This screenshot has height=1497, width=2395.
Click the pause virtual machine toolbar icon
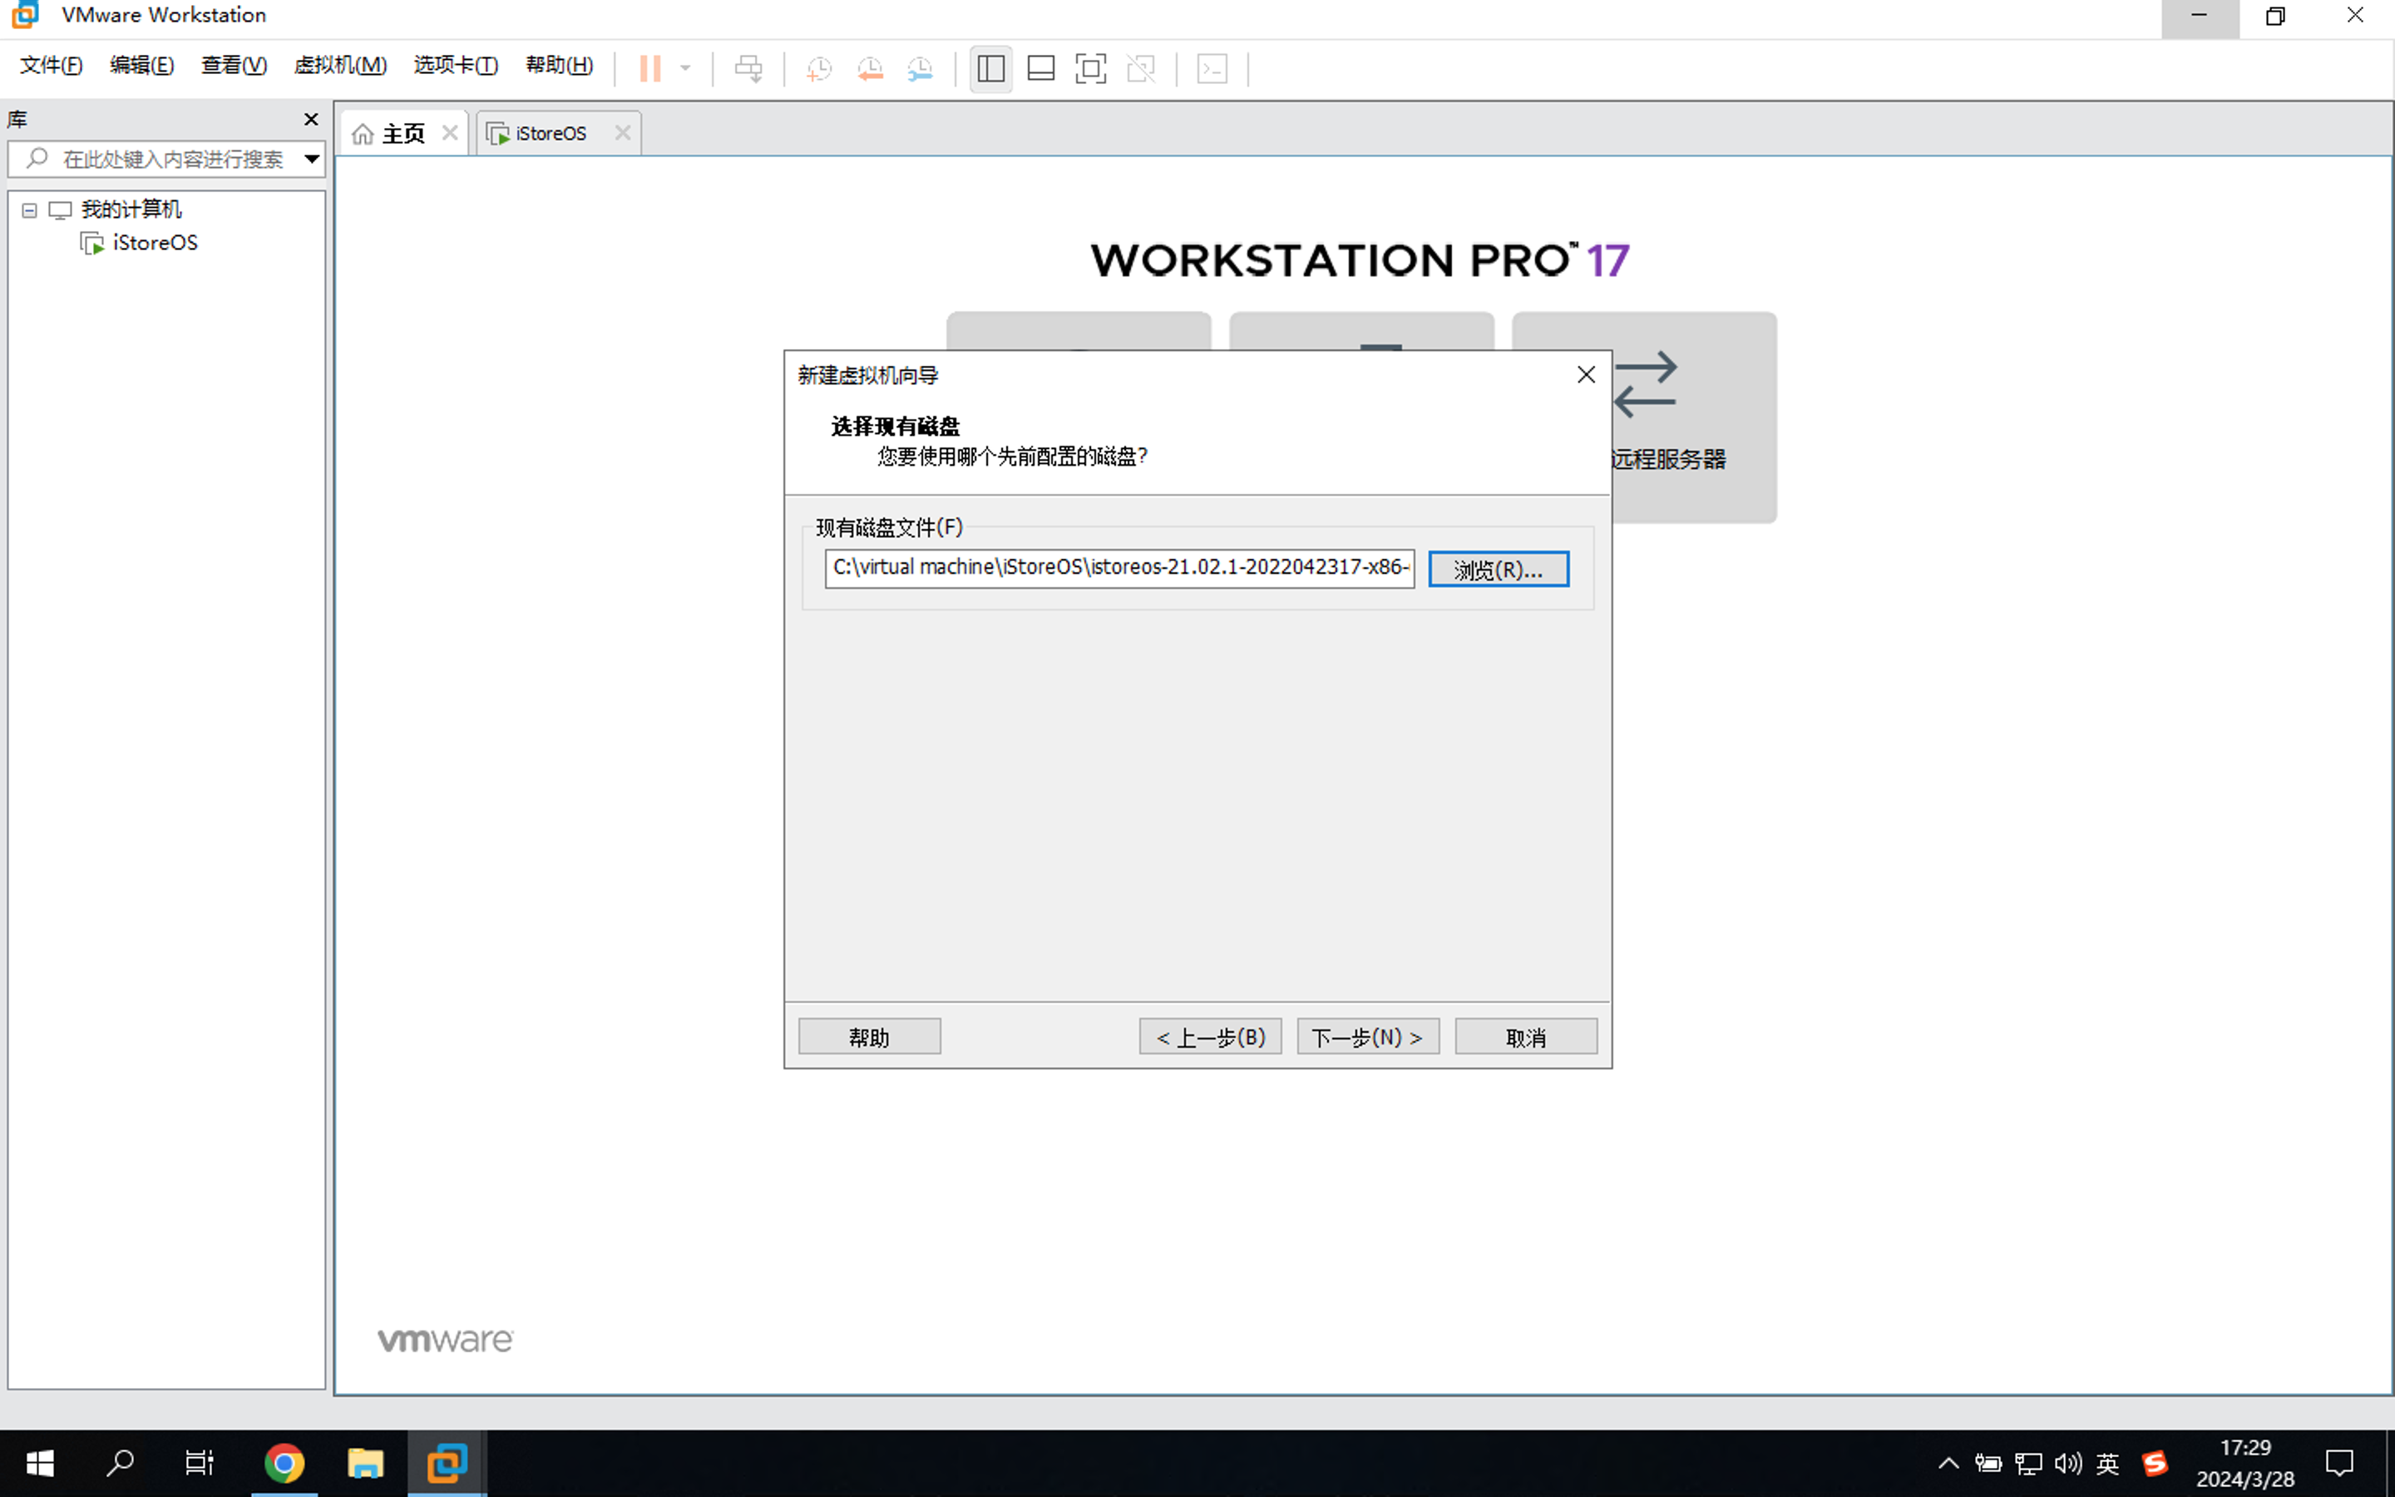tap(649, 68)
